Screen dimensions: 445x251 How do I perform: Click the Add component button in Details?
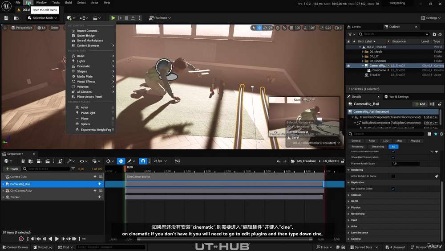[x=420, y=104]
